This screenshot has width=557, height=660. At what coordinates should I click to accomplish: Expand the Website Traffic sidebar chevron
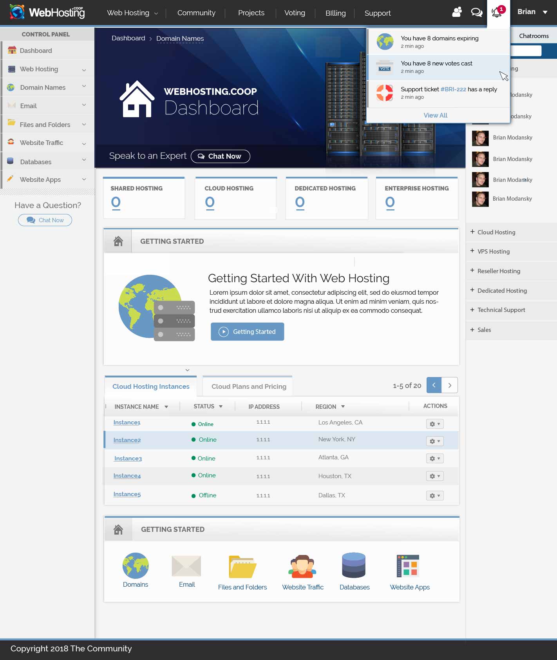pos(84,144)
